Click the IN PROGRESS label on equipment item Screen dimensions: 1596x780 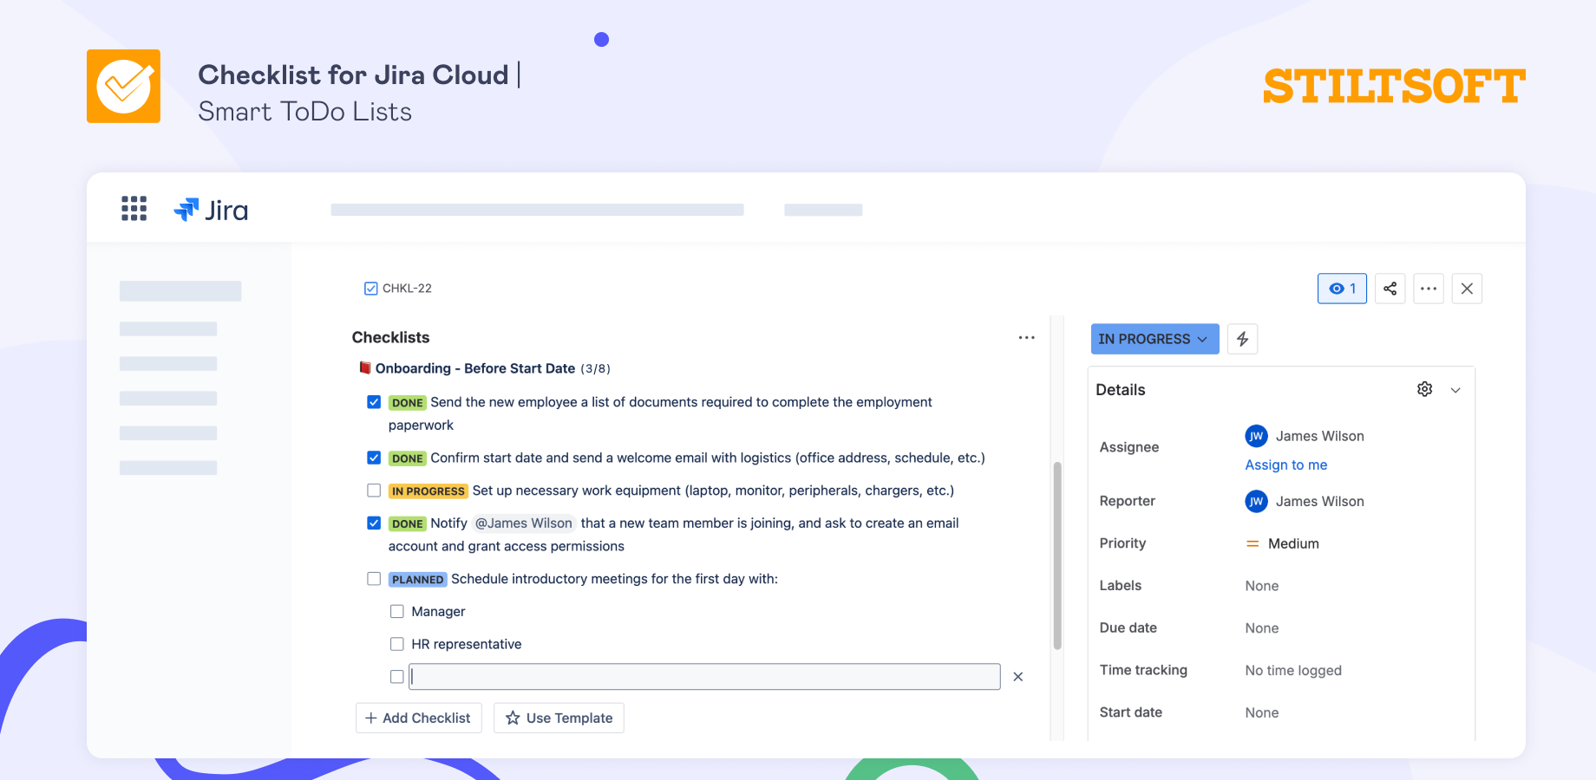coord(428,491)
